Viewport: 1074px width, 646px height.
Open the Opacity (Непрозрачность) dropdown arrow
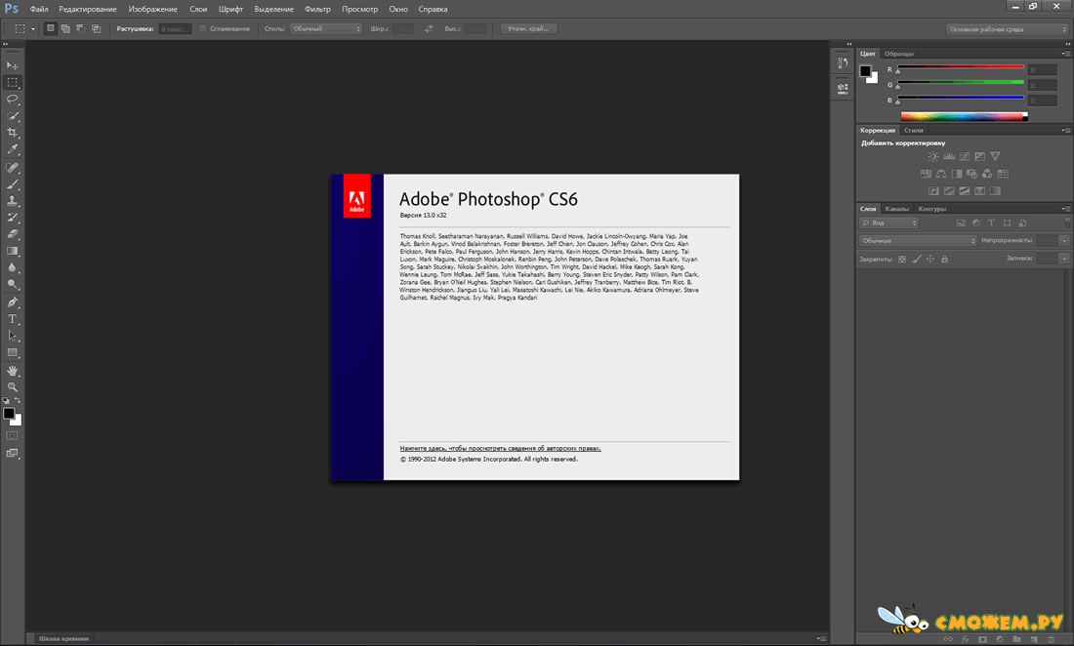pos(1063,241)
